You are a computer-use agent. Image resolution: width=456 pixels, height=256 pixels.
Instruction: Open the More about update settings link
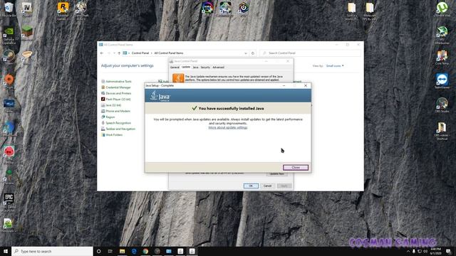coord(228,127)
